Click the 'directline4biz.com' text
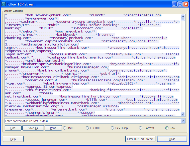Screen dimensions: 190x146 point(143,15)
